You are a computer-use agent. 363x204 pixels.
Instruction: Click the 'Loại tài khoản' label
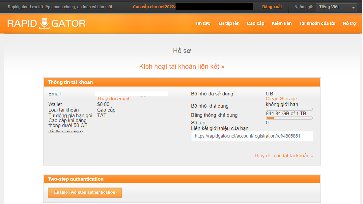(64, 110)
